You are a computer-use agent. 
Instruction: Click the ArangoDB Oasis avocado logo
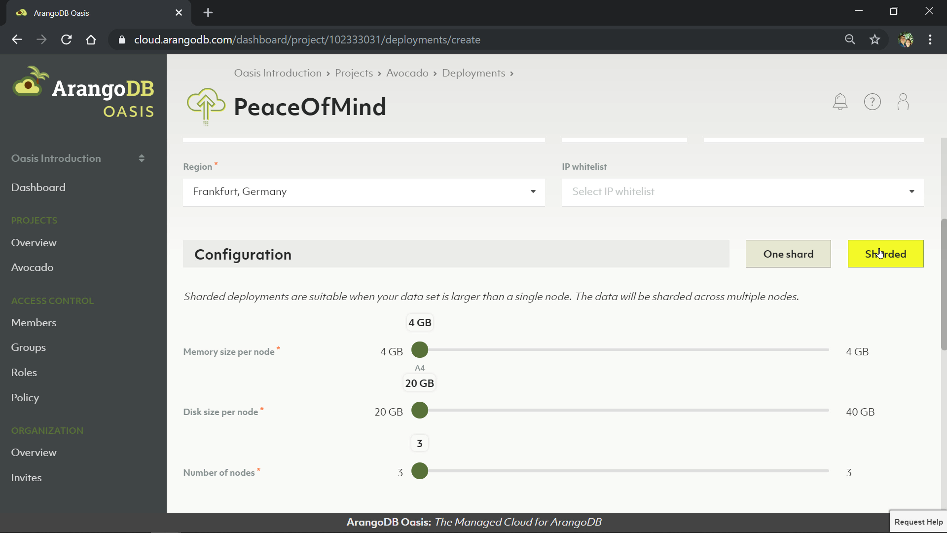83,93
